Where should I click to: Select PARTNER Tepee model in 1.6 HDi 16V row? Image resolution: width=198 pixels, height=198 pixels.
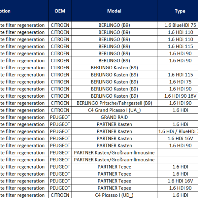tap(114, 181)
